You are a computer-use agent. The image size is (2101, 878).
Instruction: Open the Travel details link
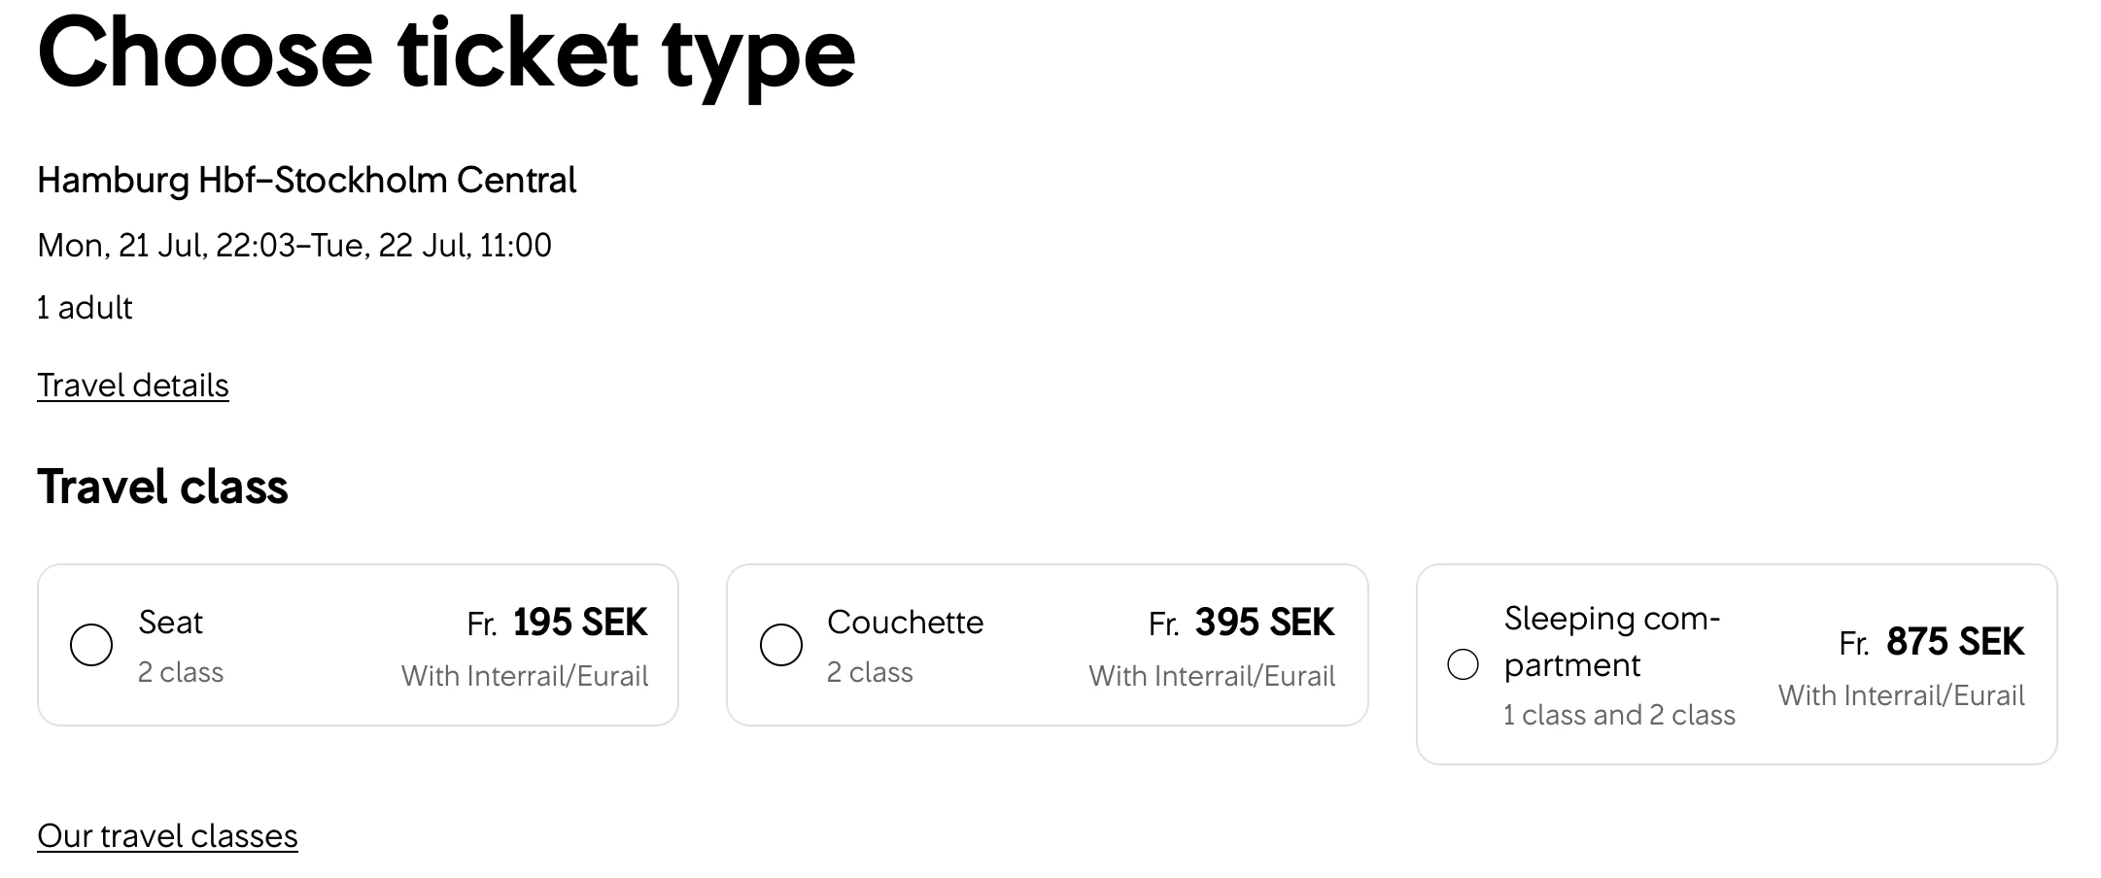pos(133,386)
